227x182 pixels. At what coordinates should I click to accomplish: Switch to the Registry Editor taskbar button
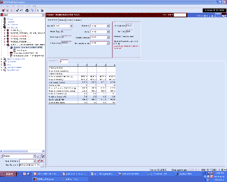(188, 174)
